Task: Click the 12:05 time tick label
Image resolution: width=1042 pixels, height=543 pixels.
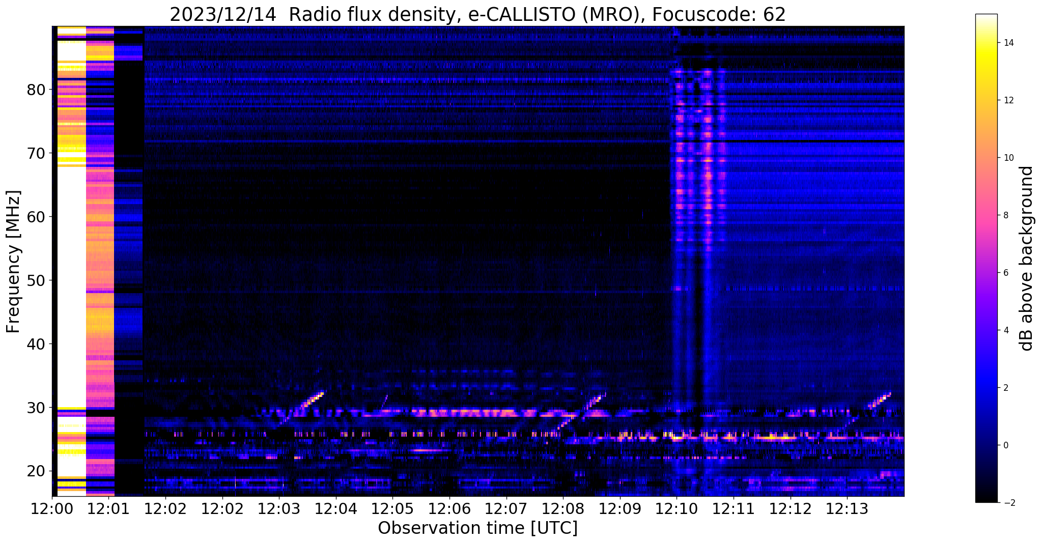Action: click(392, 509)
